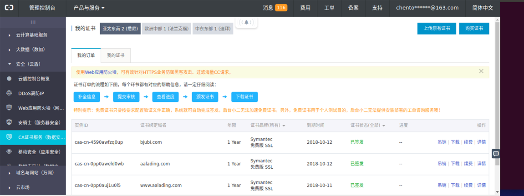Click the 移动安全 sidebar icon

(10, 151)
